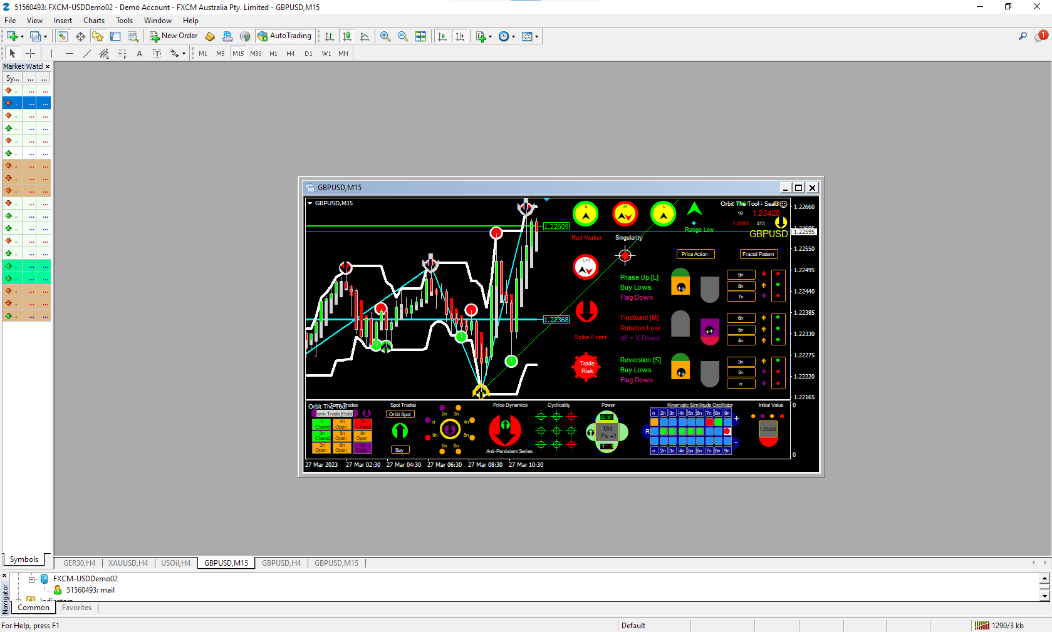Open the Indicators list dropdown
Viewport: 1052px width, 632px height.
(x=491, y=36)
